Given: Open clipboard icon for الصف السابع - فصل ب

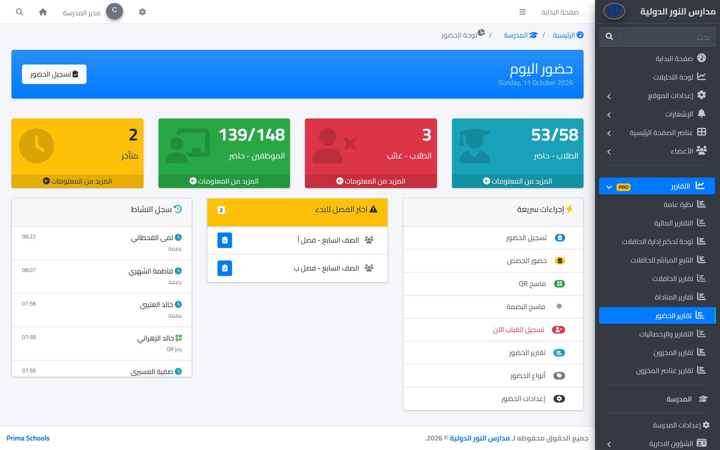Looking at the screenshot, I should pos(225,268).
